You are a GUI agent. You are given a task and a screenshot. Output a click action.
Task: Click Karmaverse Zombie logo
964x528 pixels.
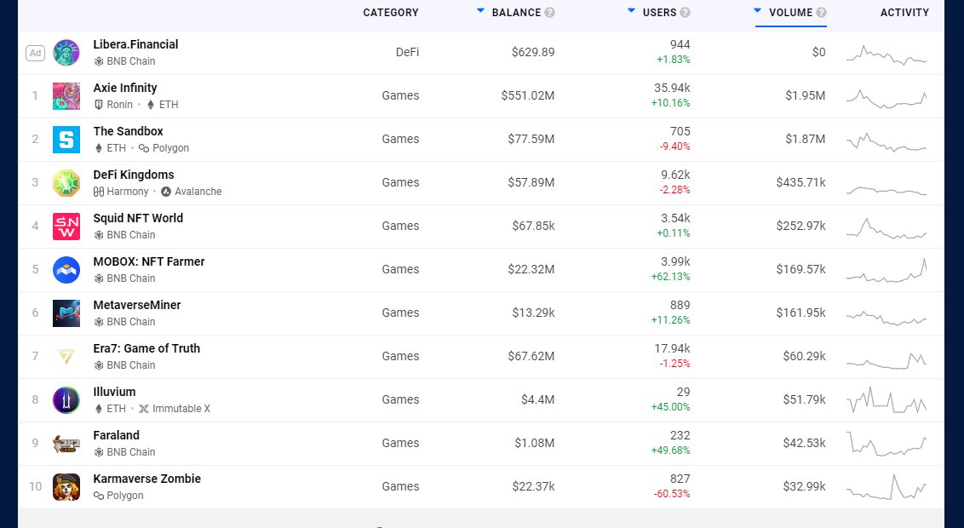(x=66, y=487)
